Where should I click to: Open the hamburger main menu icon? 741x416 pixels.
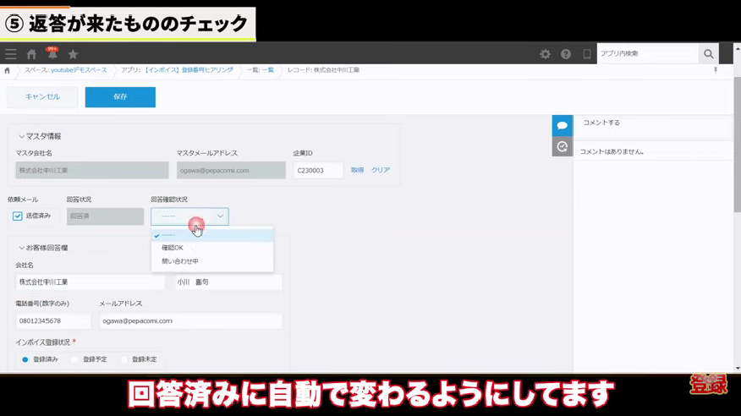click(10, 54)
